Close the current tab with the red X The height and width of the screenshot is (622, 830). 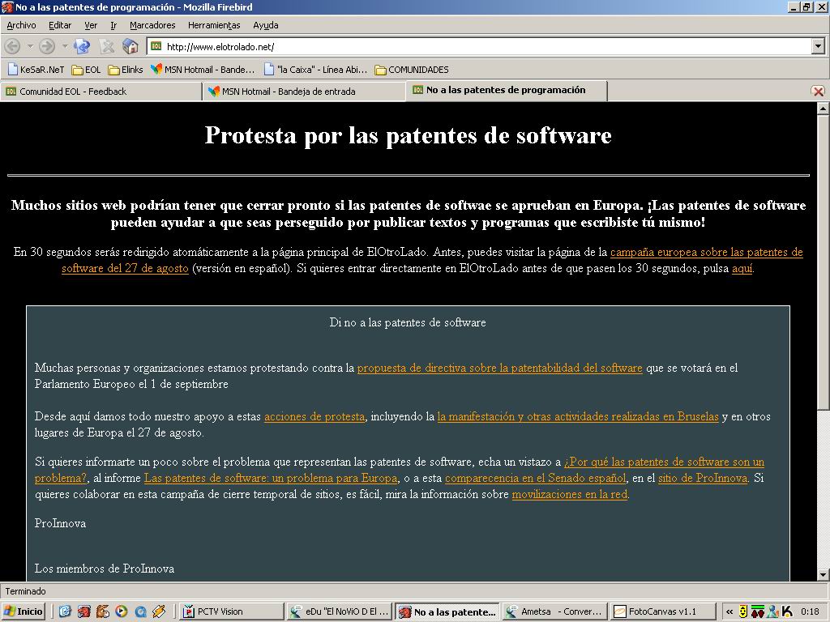[818, 91]
